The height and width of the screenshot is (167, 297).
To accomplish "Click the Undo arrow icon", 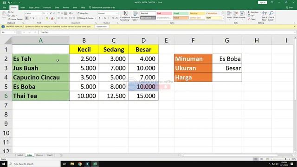I will pyautogui.click(x=8, y=2).
